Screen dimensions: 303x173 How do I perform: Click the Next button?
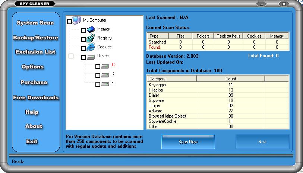coord(262,142)
